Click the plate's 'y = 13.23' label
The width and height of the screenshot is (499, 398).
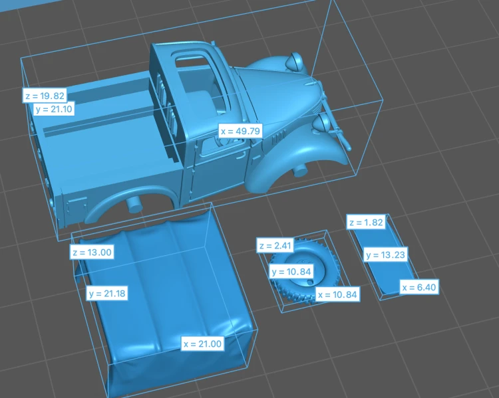(385, 255)
